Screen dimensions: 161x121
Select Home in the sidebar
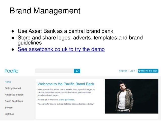pos(8,82)
